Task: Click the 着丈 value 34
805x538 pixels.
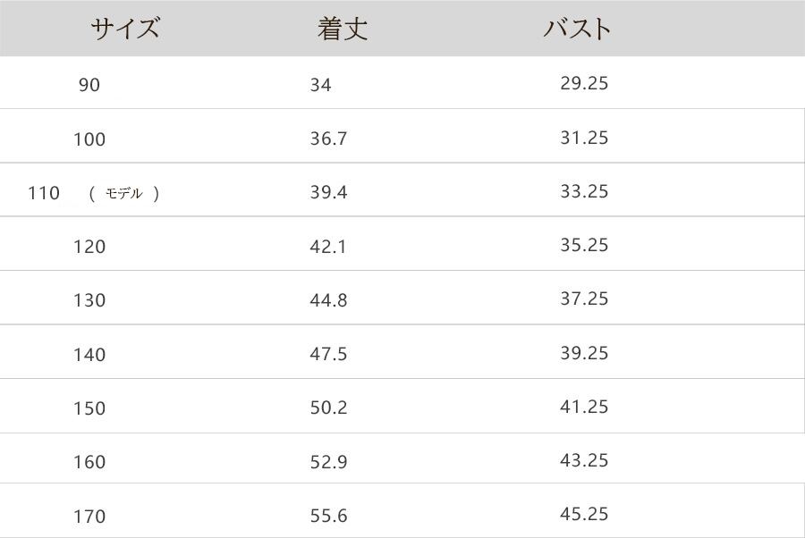Action: (320, 85)
